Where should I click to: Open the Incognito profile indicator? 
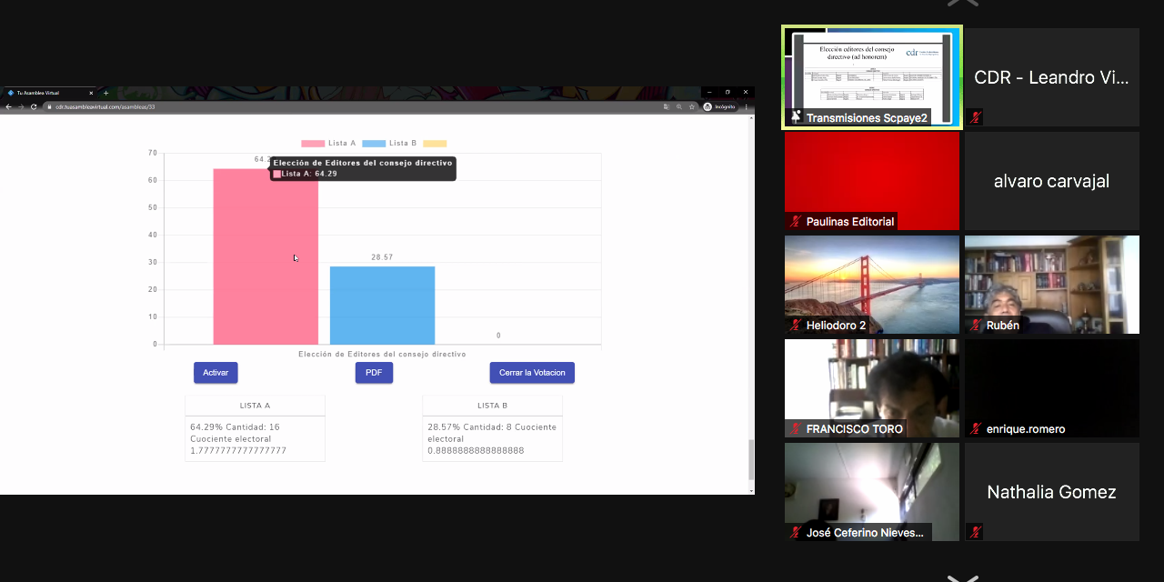(x=718, y=106)
